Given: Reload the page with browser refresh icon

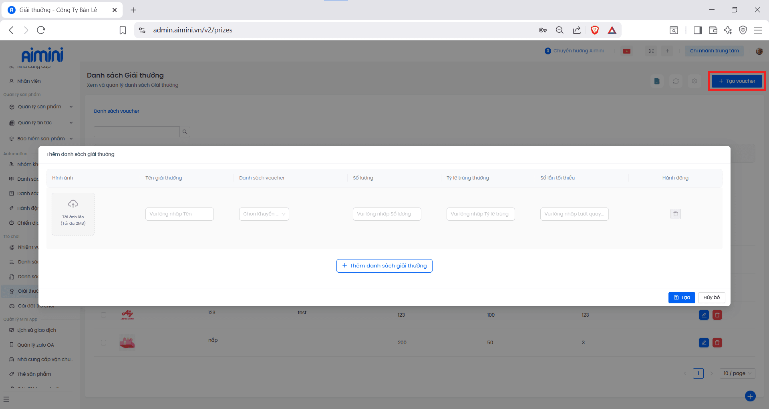Looking at the screenshot, I should coord(41,30).
